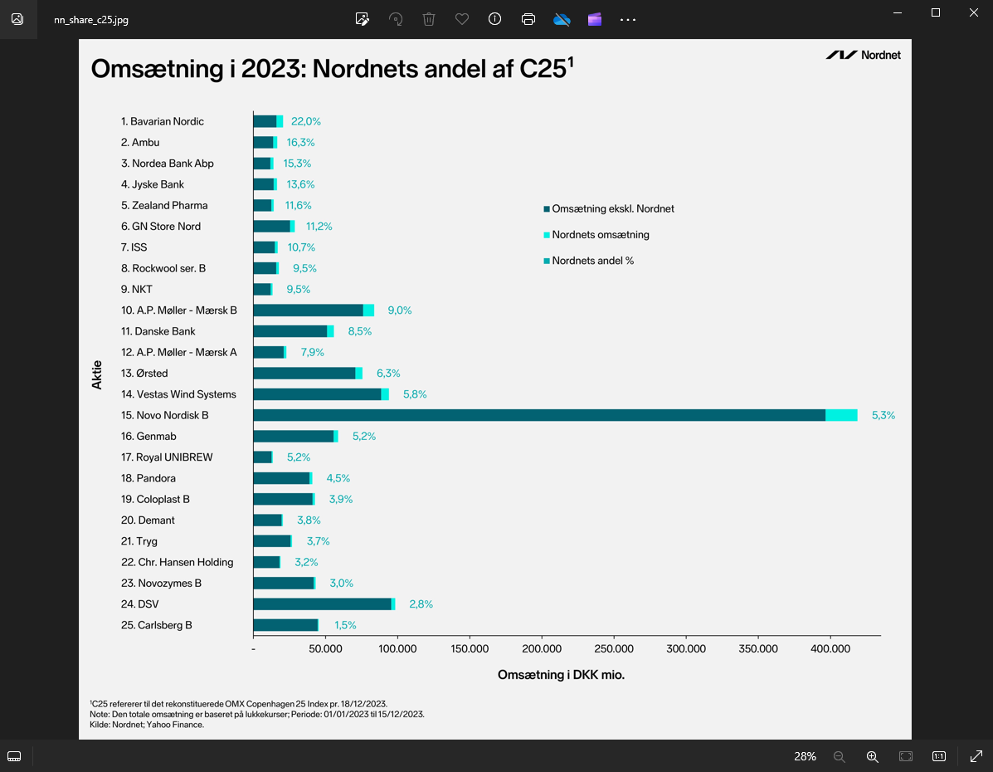Switch to actual size 1:1 view
Image resolution: width=993 pixels, height=772 pixels.
click(x=938, y=756)
